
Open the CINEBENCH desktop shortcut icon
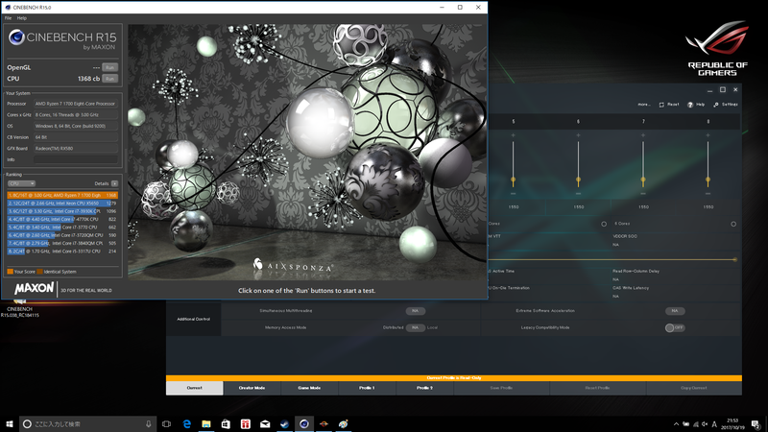coord(19,307)
